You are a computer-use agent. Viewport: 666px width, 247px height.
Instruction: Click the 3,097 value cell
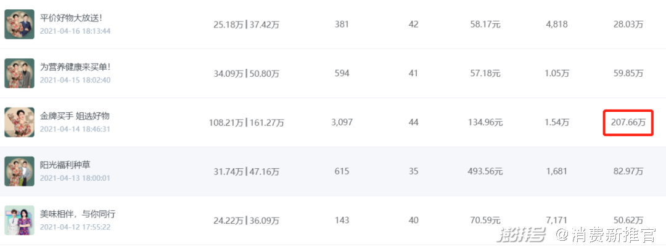342,122
